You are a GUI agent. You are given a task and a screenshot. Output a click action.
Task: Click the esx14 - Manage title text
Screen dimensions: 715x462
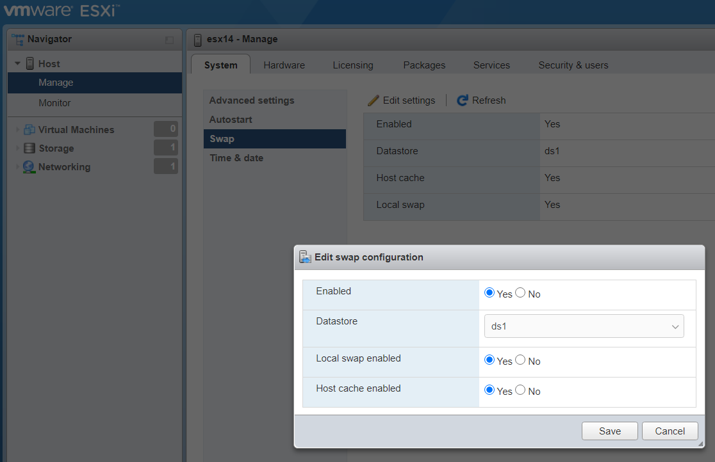pyautogui.click(x=242, y=39)
